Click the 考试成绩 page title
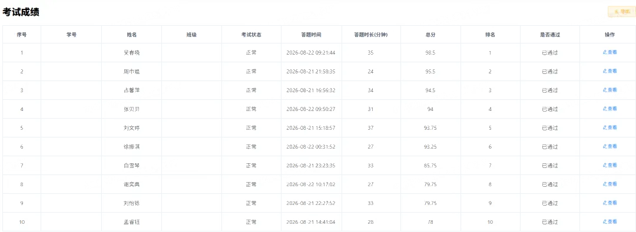The width and height of the screenshot is (636, 232). point(21,12)
